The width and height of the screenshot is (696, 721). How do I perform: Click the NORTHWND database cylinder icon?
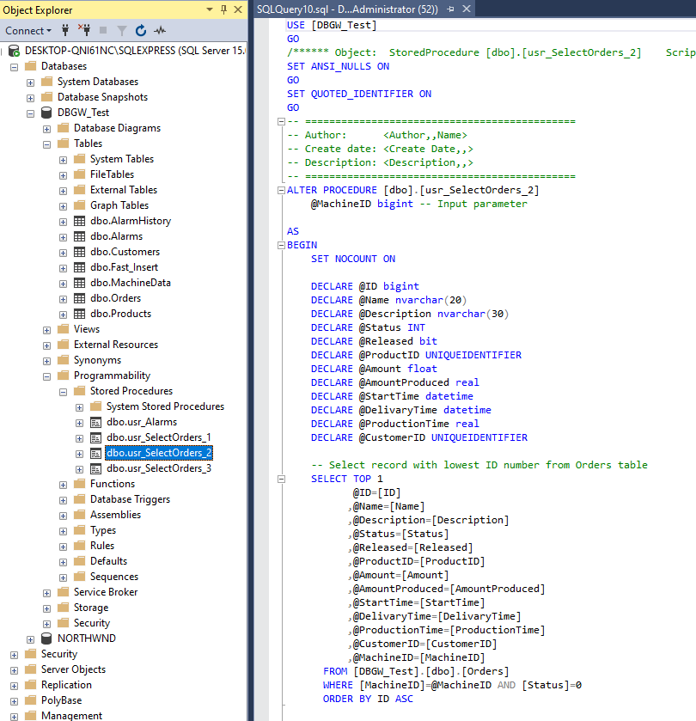(46, 639)
